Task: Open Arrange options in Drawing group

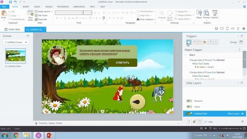Action: pos(162,15)
